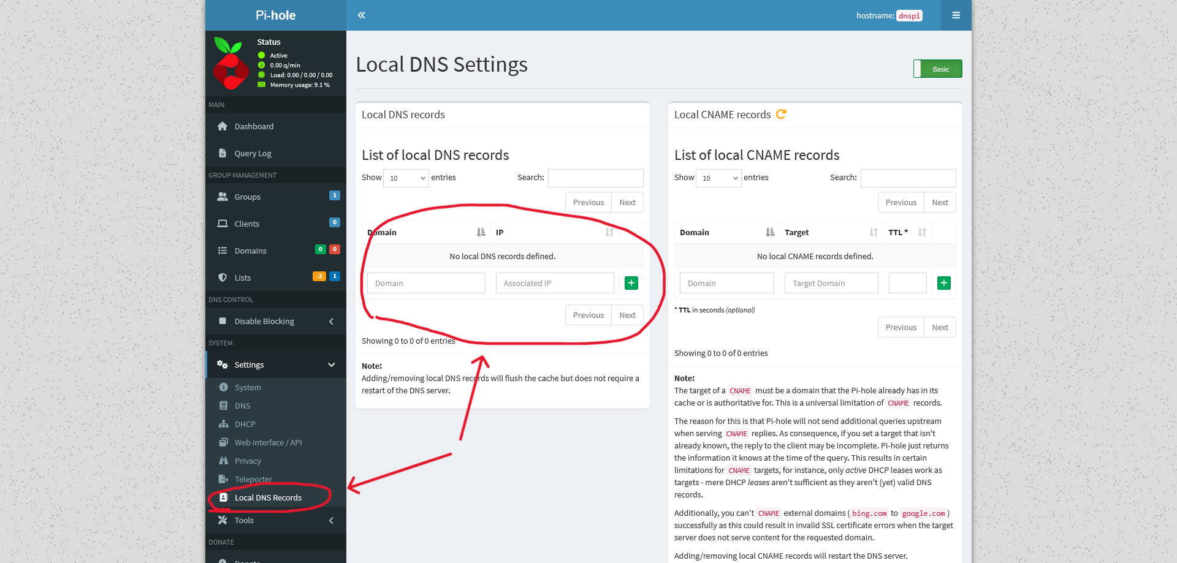
Task: Click Previous below DNS records table
Action: (x=588, y=315)
